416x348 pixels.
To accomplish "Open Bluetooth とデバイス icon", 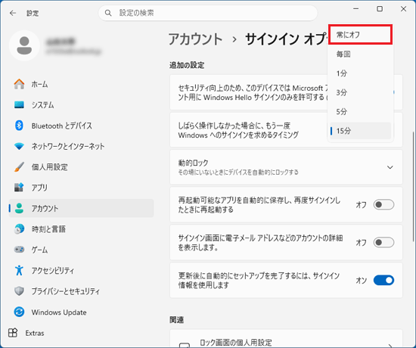I will point(19,126).
